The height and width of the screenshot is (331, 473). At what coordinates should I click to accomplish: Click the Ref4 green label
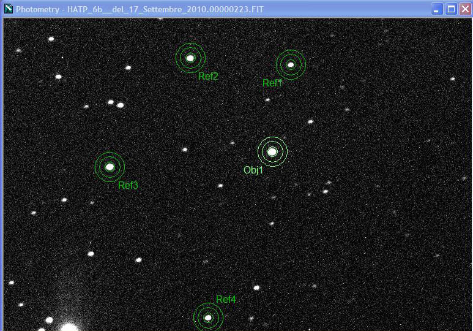[x=226, y=299]
